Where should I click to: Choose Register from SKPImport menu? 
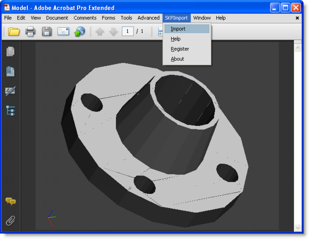coord(187,49)
